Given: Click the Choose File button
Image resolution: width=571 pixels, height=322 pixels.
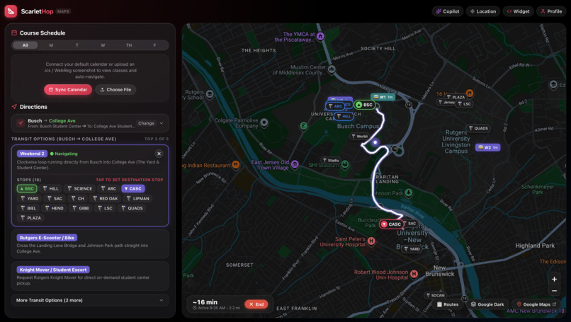Looking at the screenshot, I should click(x=115, y=89).
